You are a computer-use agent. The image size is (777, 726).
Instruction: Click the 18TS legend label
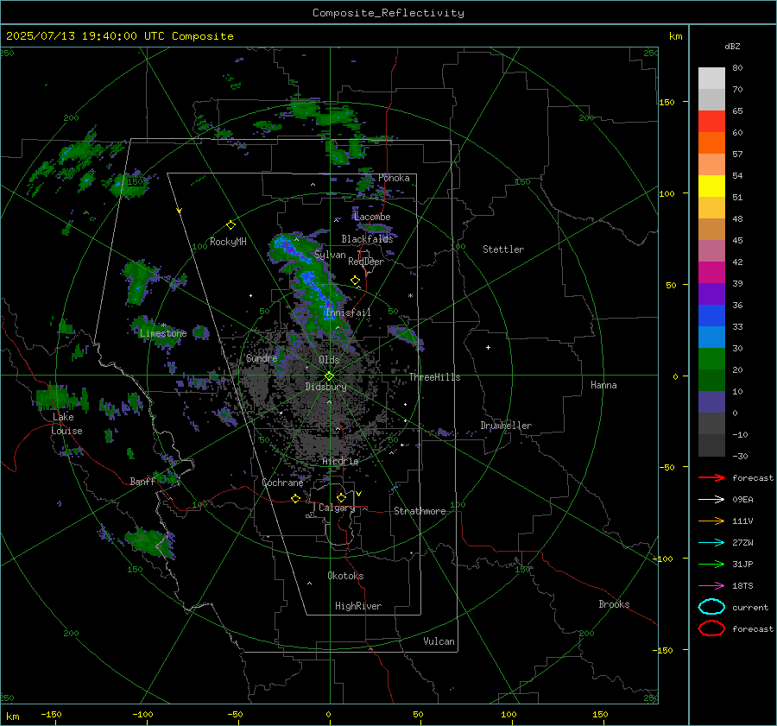[x=742, y=586]
